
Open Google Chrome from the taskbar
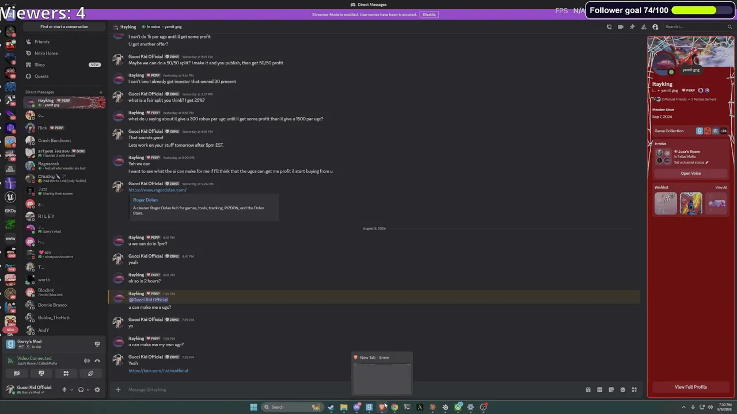pyautogui.click(x=394, y=407)
